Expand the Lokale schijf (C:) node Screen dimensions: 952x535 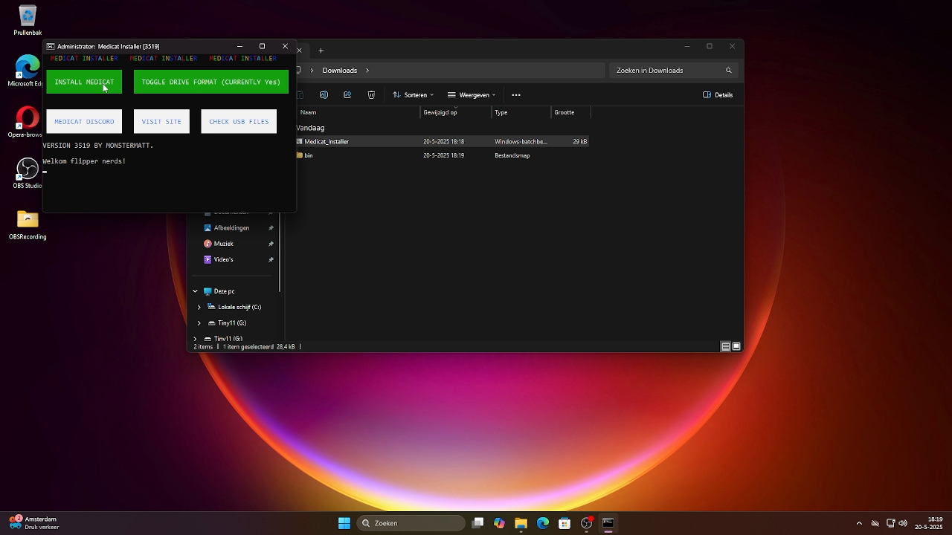199,307
